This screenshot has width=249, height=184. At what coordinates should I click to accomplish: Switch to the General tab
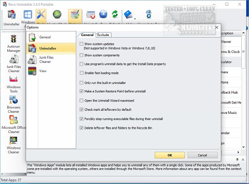[x=87, y=35]
